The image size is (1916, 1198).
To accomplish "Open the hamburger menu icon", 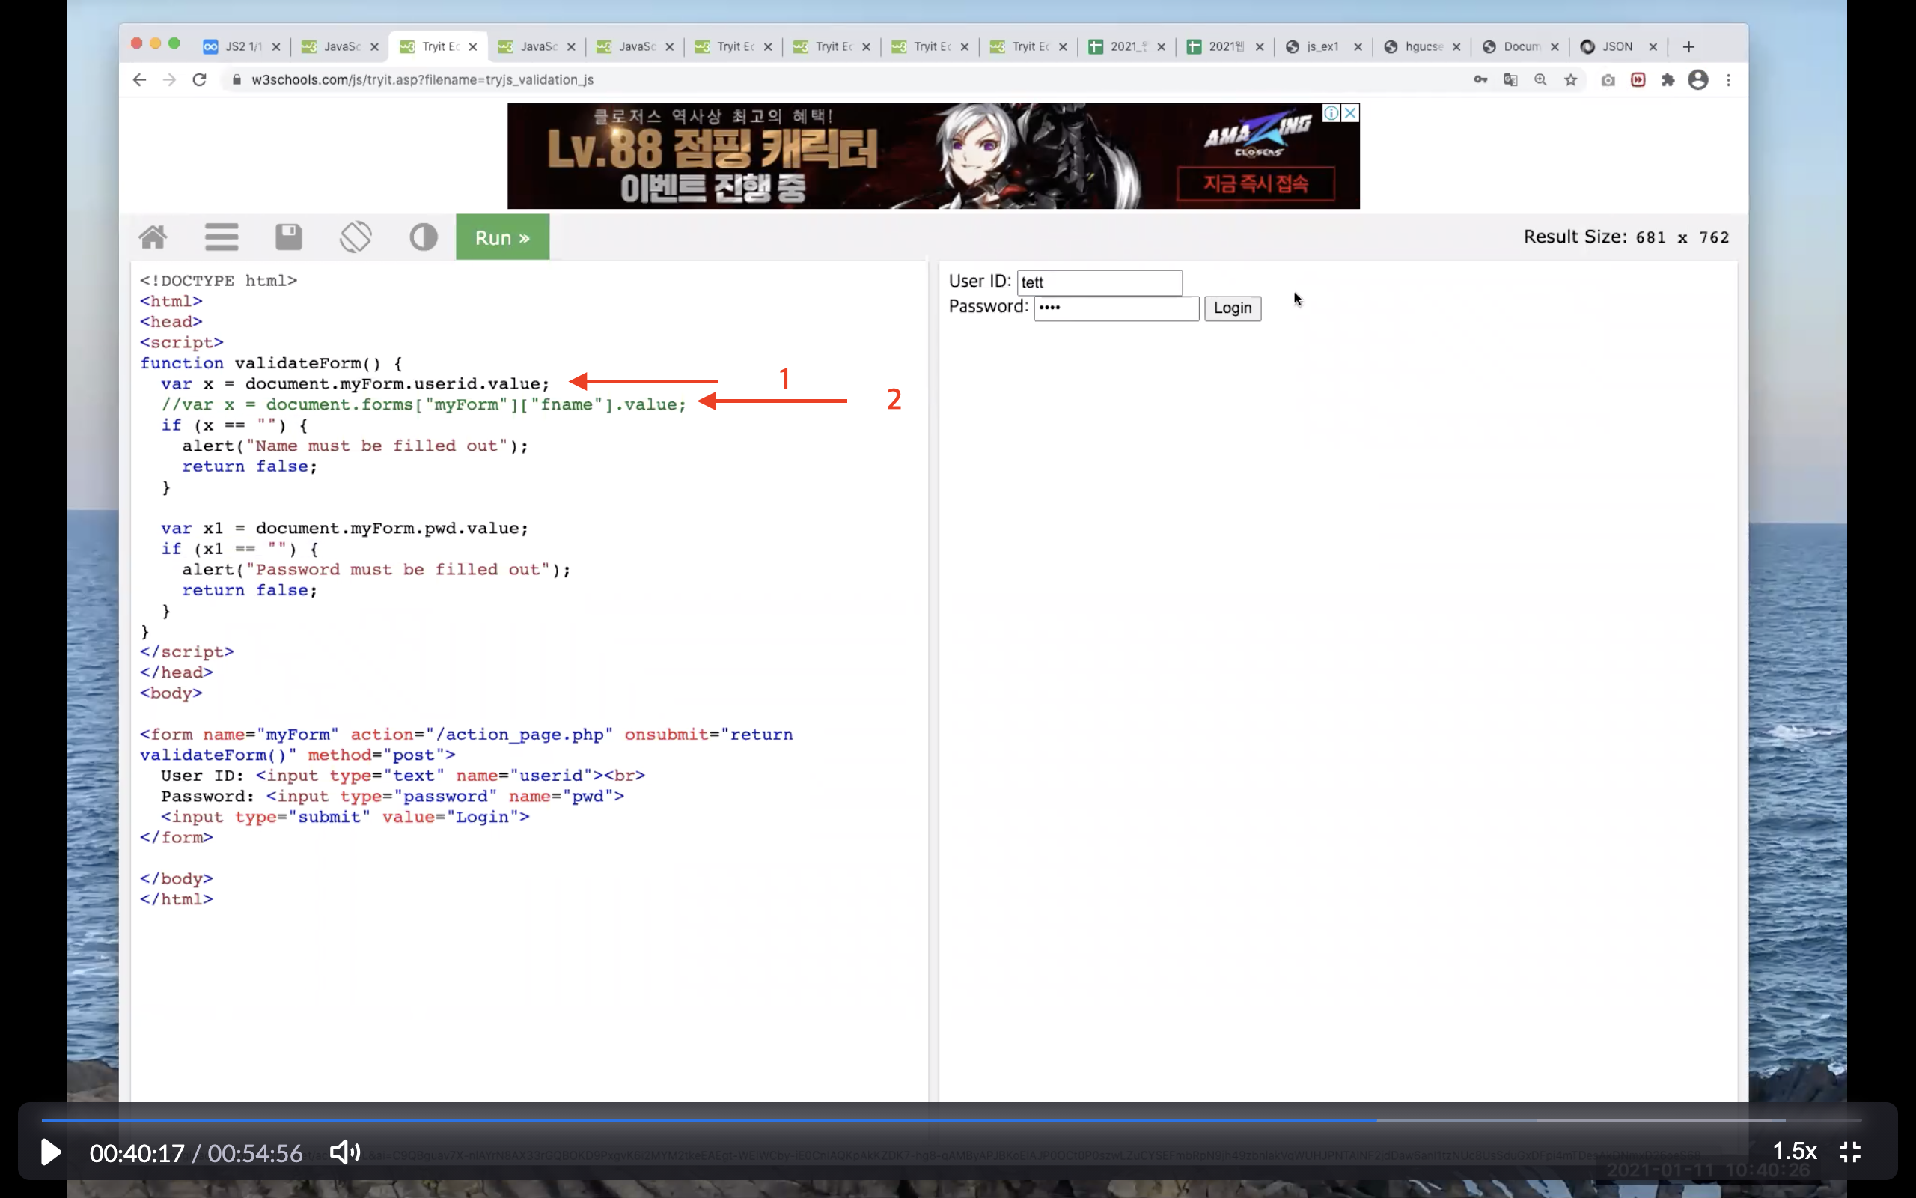I will tap(221, 237).
